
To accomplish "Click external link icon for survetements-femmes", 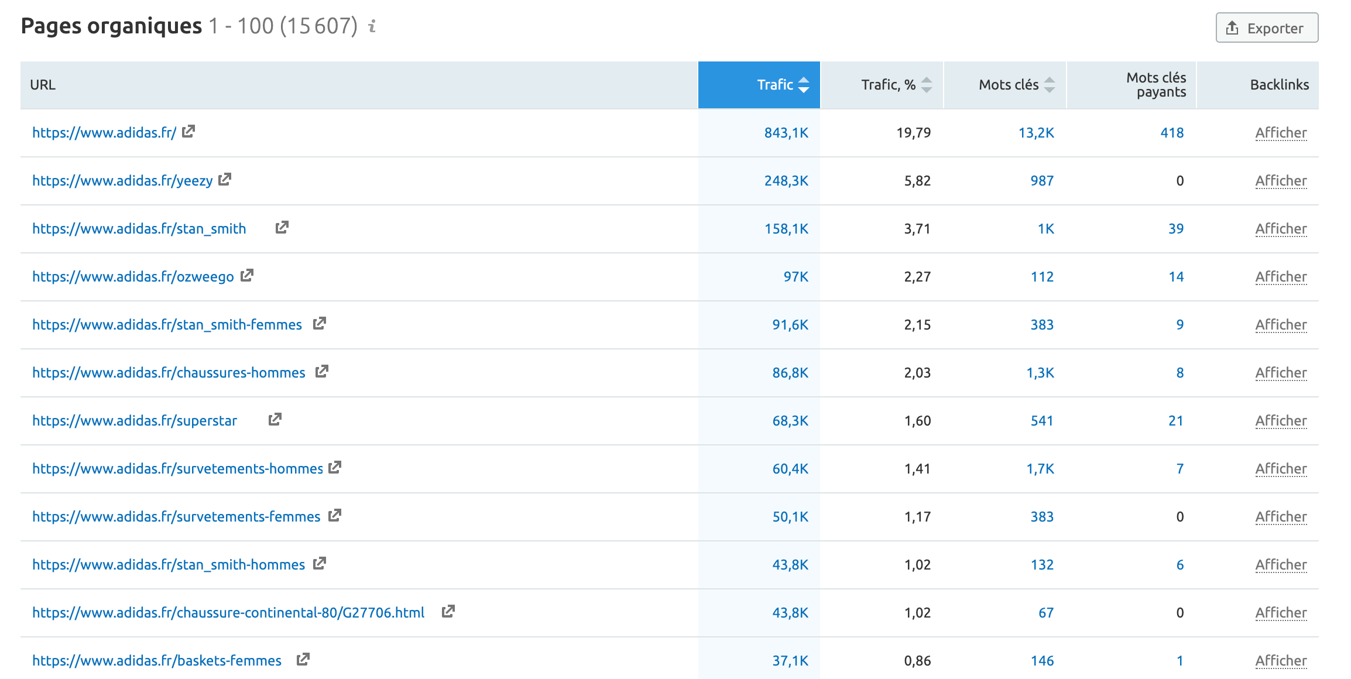I will pyautogui.click(x=335, y=515).
